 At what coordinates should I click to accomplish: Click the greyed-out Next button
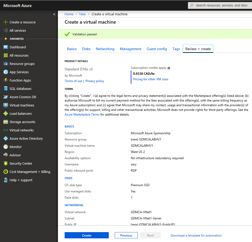150,235
